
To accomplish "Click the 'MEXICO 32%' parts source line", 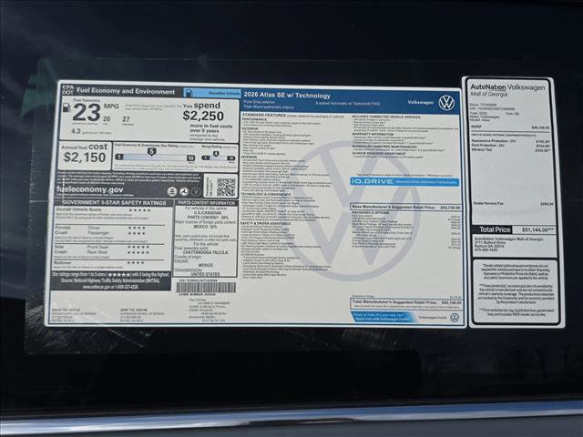I will click(205, 227).
